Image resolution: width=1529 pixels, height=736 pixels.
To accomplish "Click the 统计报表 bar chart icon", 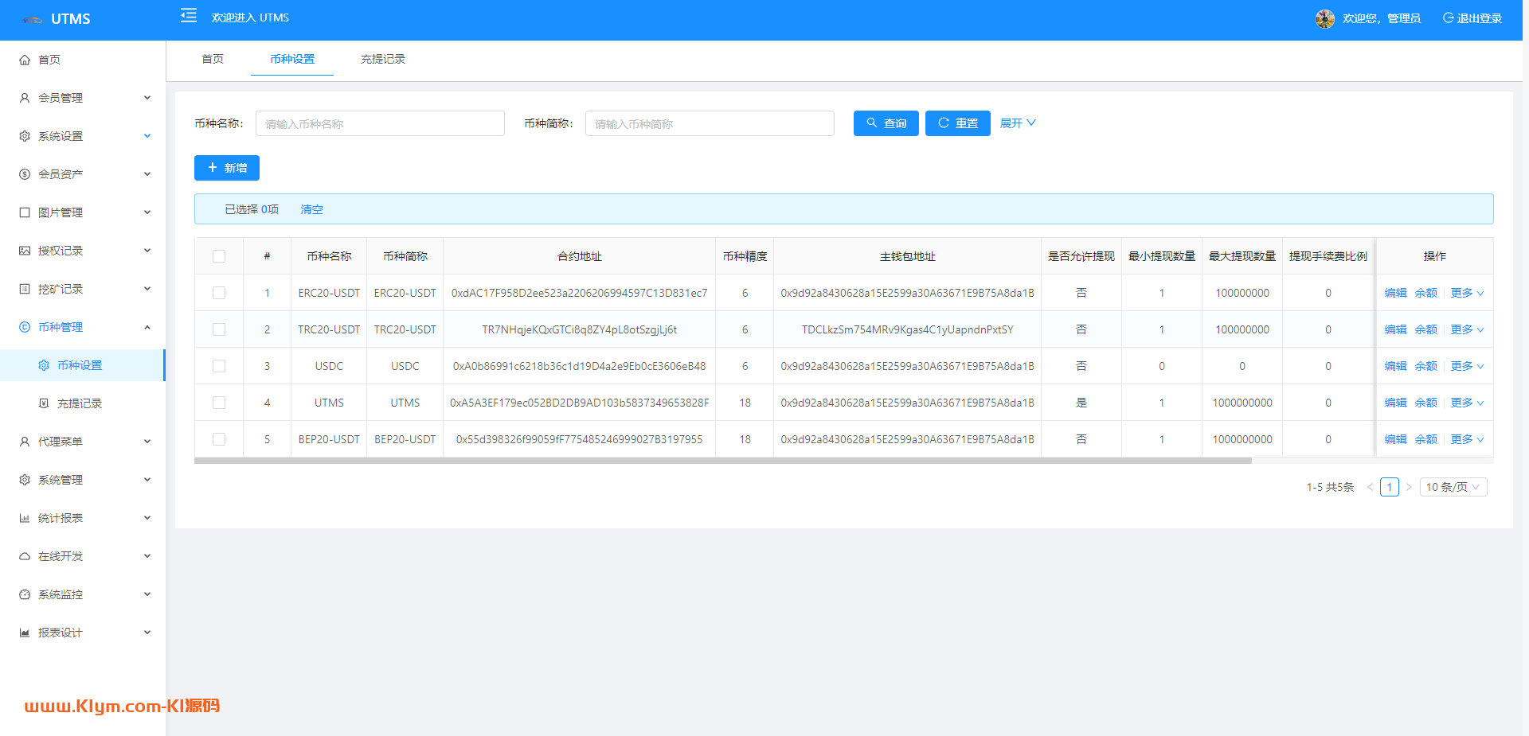I will tap(25, 518).
